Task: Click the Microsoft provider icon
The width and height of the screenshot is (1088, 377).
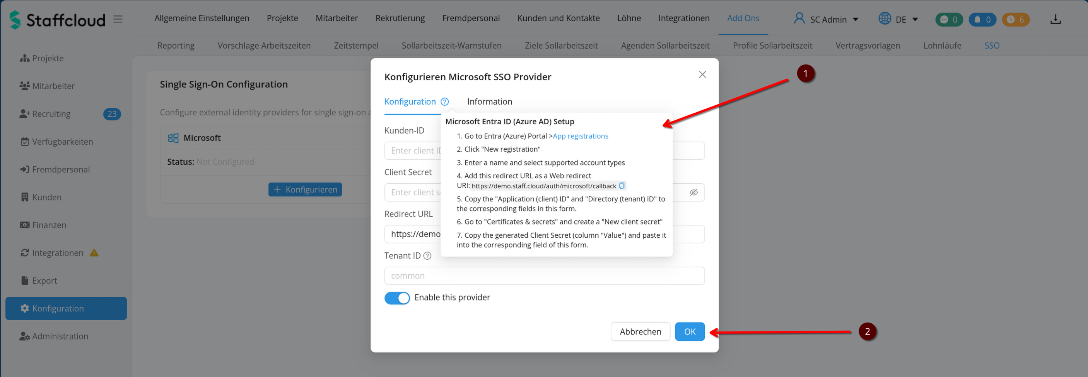Action: 173,138
